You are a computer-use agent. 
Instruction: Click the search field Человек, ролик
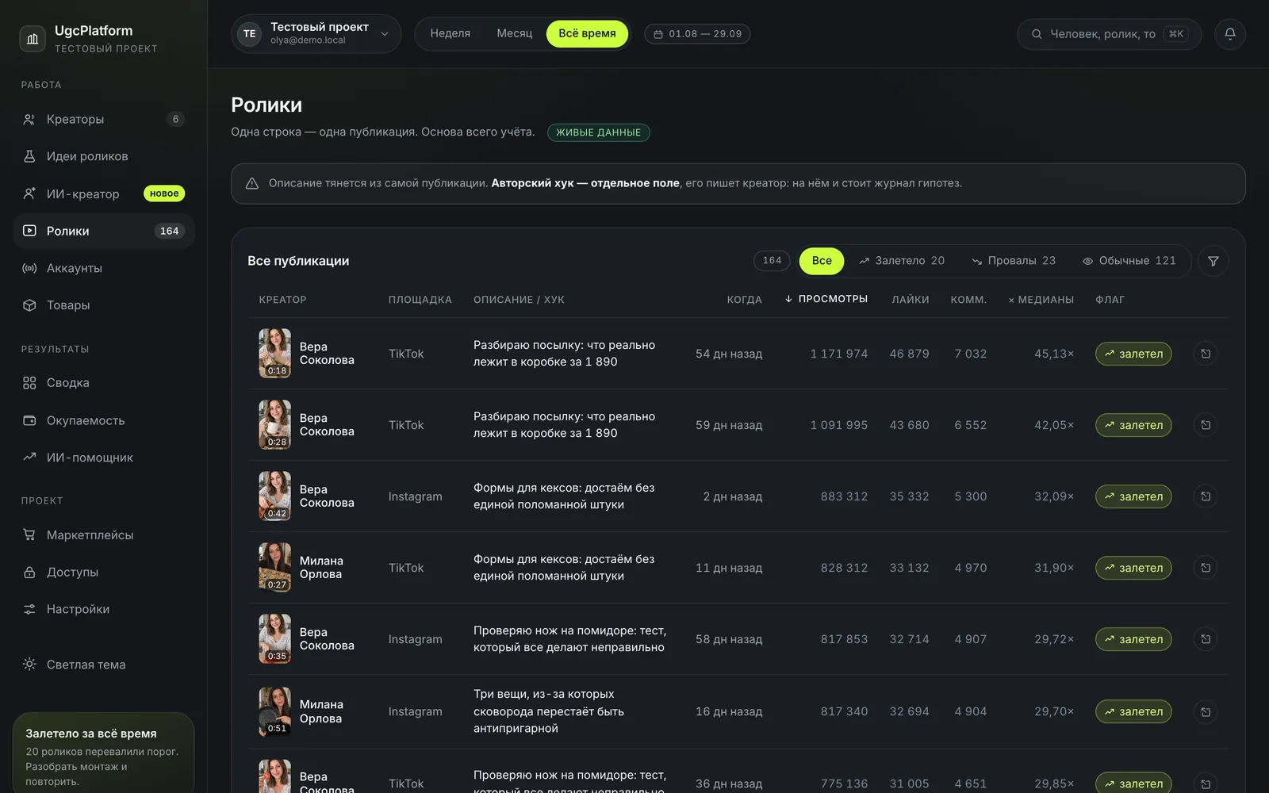tap(1109, 34)
